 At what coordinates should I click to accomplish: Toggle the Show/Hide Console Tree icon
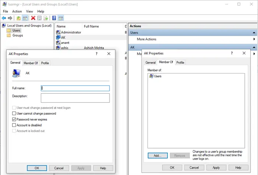pyautogui.click(x=25, y=18)
